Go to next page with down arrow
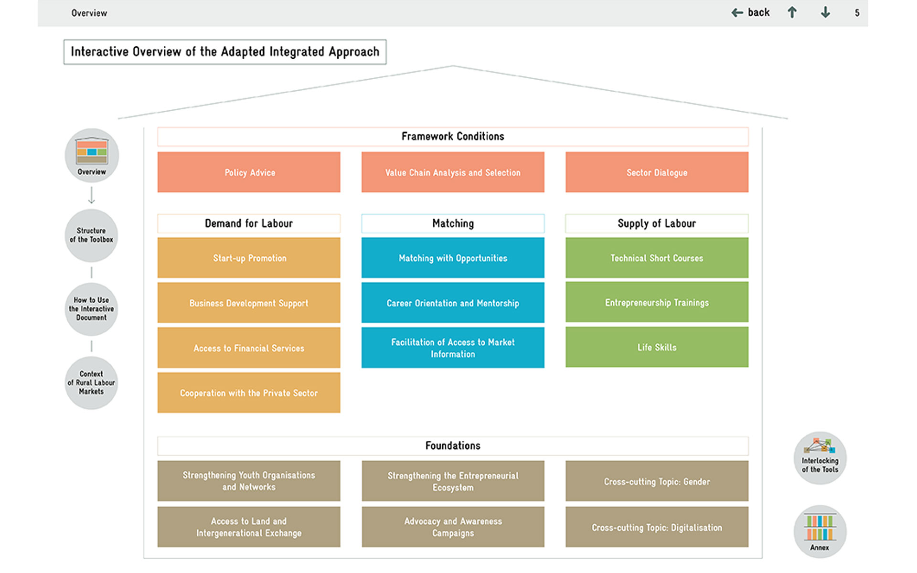 click(x=825, y=12)
